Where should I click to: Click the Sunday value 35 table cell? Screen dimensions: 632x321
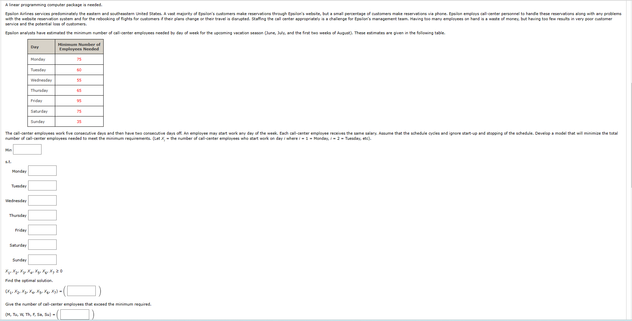79,122
